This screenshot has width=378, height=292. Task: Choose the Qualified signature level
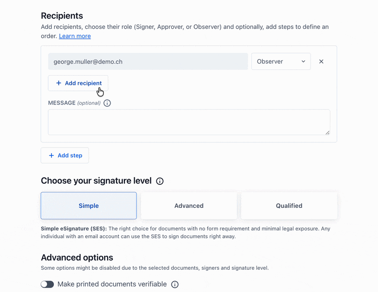point(289,206)
